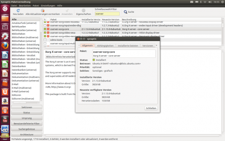
Task: Select the Allgemein tab
Action: tap(87, 45)
